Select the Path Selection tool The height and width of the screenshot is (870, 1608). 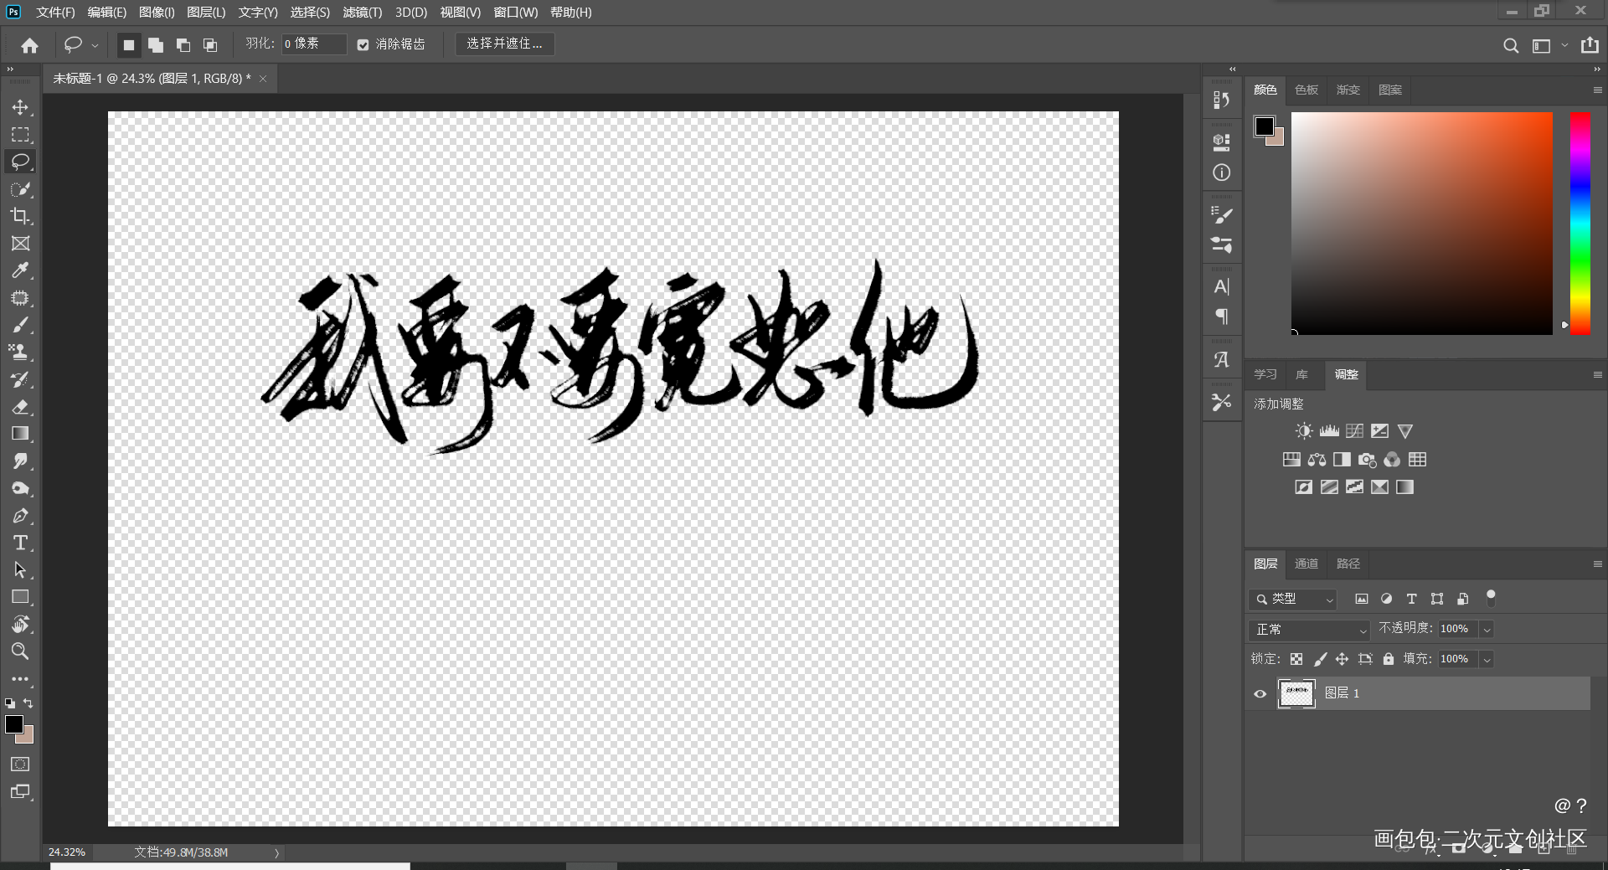coord(20,570)
